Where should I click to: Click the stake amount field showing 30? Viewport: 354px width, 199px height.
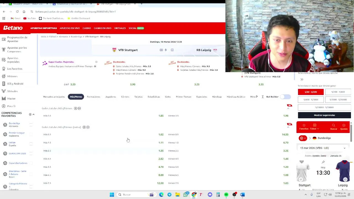click(324, 79)
